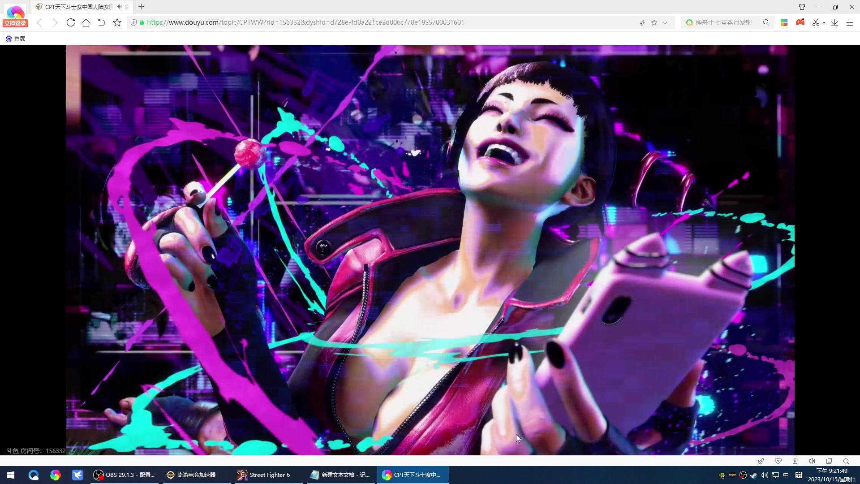Click the browser back arrow
The image size is (860, 484).
pyautogui.click(x=39, y=22)
